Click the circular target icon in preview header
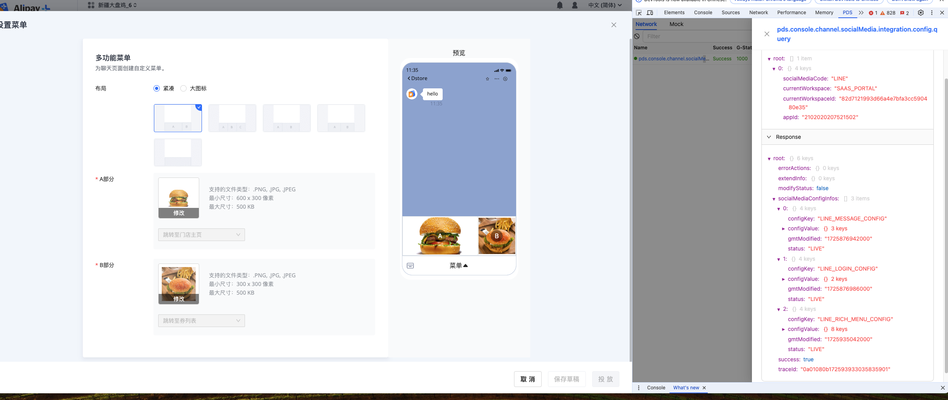 coord(505,79)
